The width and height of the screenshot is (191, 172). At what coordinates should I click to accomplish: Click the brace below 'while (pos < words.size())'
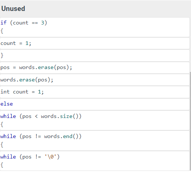click(x=2, y=125)
